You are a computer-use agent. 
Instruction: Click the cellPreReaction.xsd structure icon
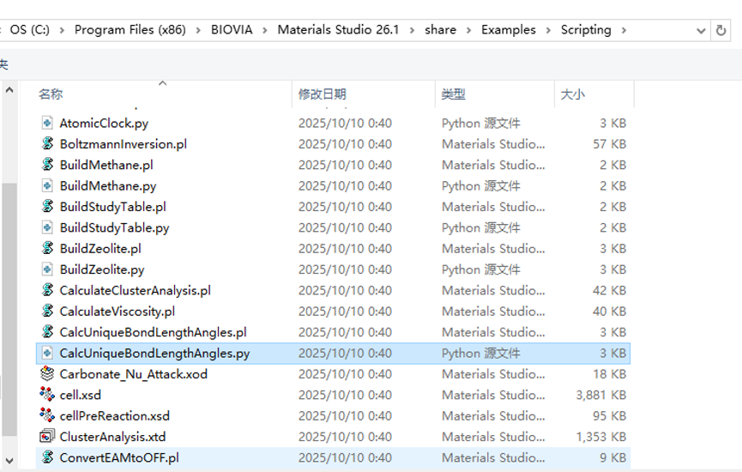point(47,415)
